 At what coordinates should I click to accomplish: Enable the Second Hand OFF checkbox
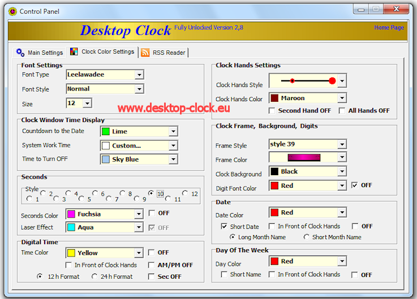coord(272,111)
